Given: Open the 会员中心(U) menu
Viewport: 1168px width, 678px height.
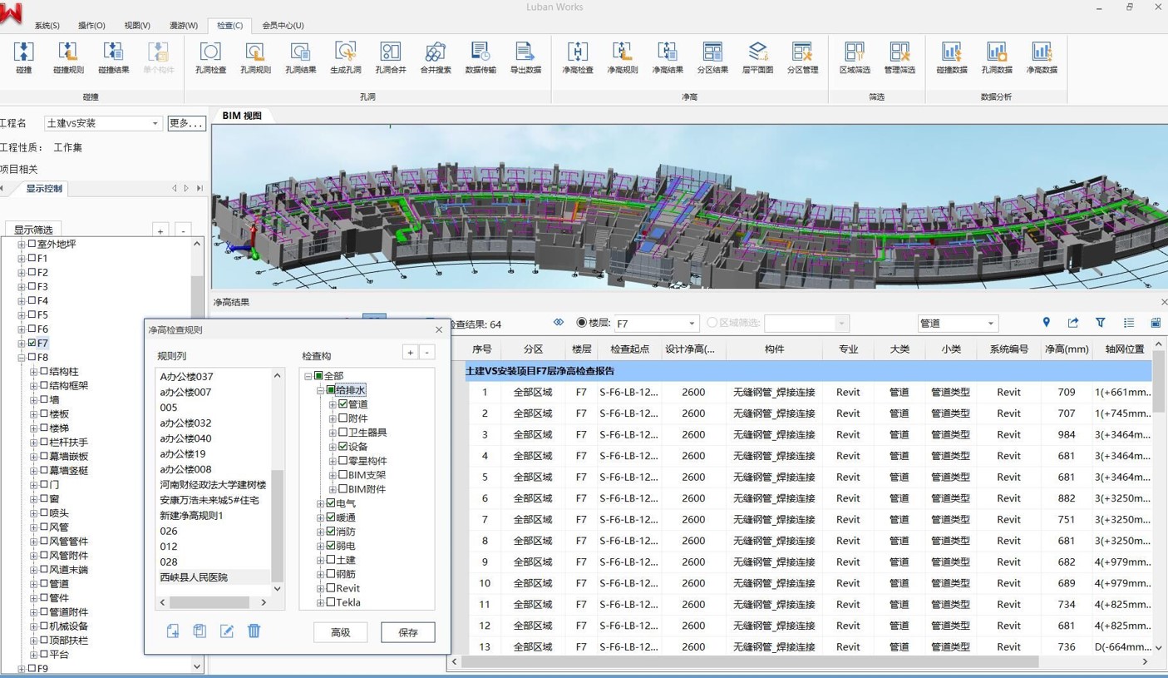Looking at the screenshot, I should (x=283, y=25).
